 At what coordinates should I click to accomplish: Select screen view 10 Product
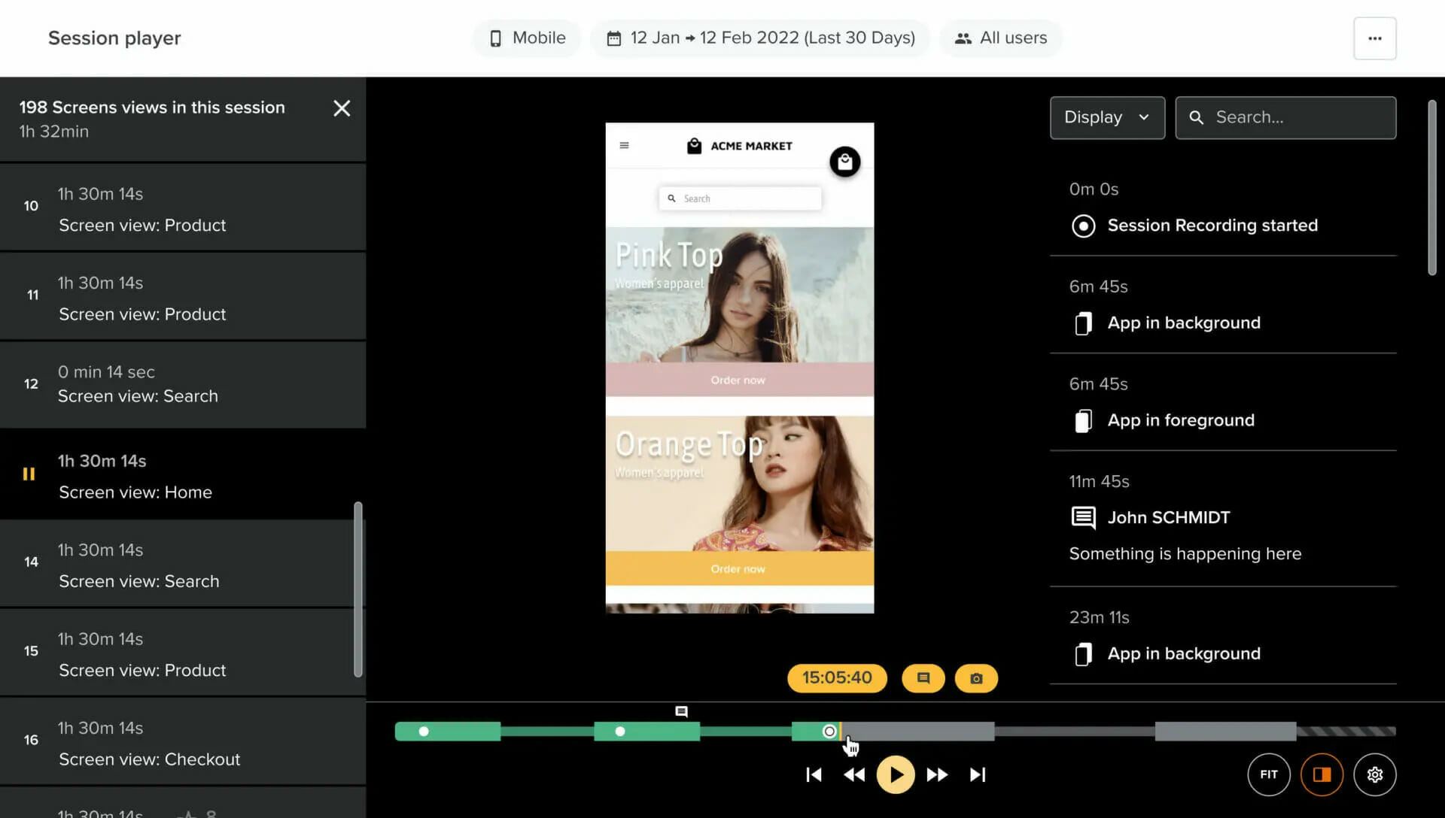(x=183, y=208)
